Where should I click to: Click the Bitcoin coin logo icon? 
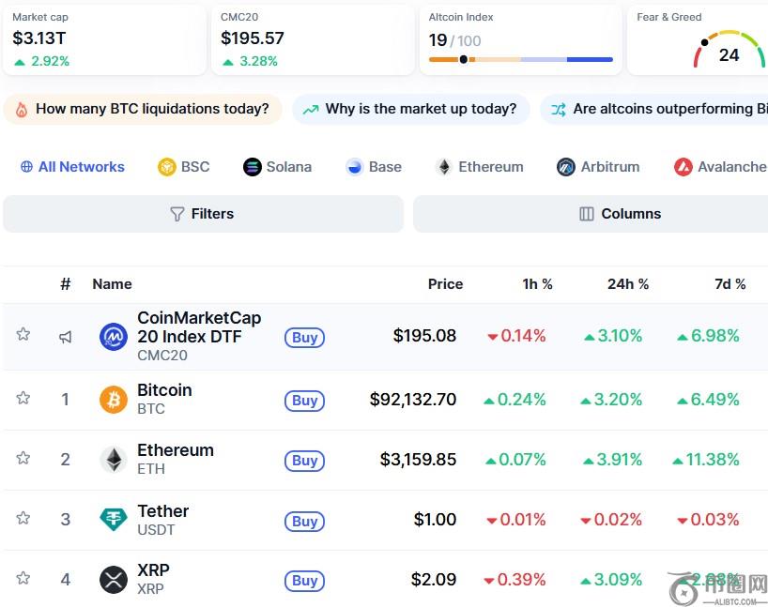click(114, 400)
